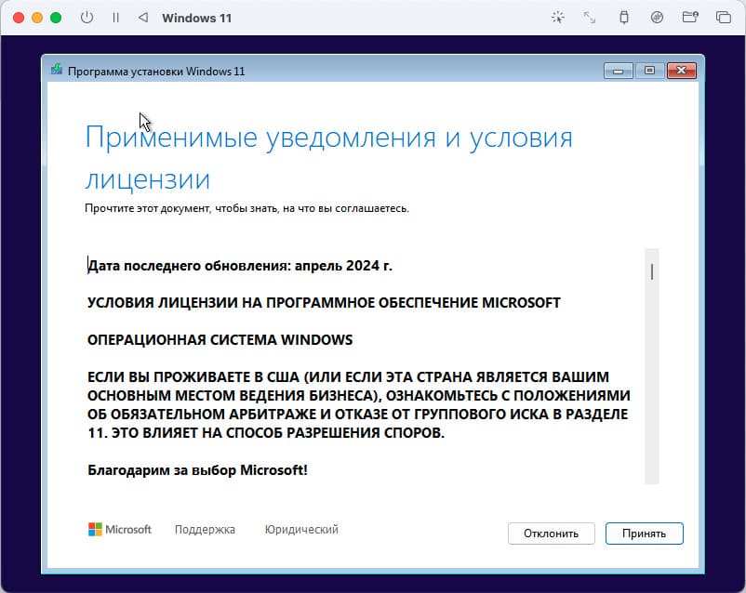Click inside the license text at date line
746x593 pixels.
pos(240,266)
